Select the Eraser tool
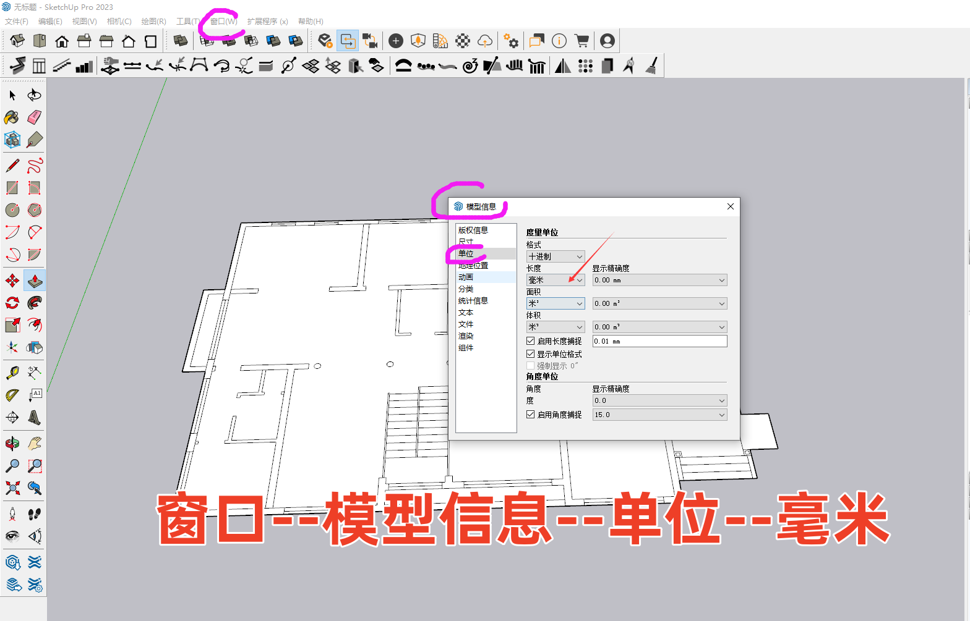This screenshot has height=621, width=970. [x=35, y=117]
